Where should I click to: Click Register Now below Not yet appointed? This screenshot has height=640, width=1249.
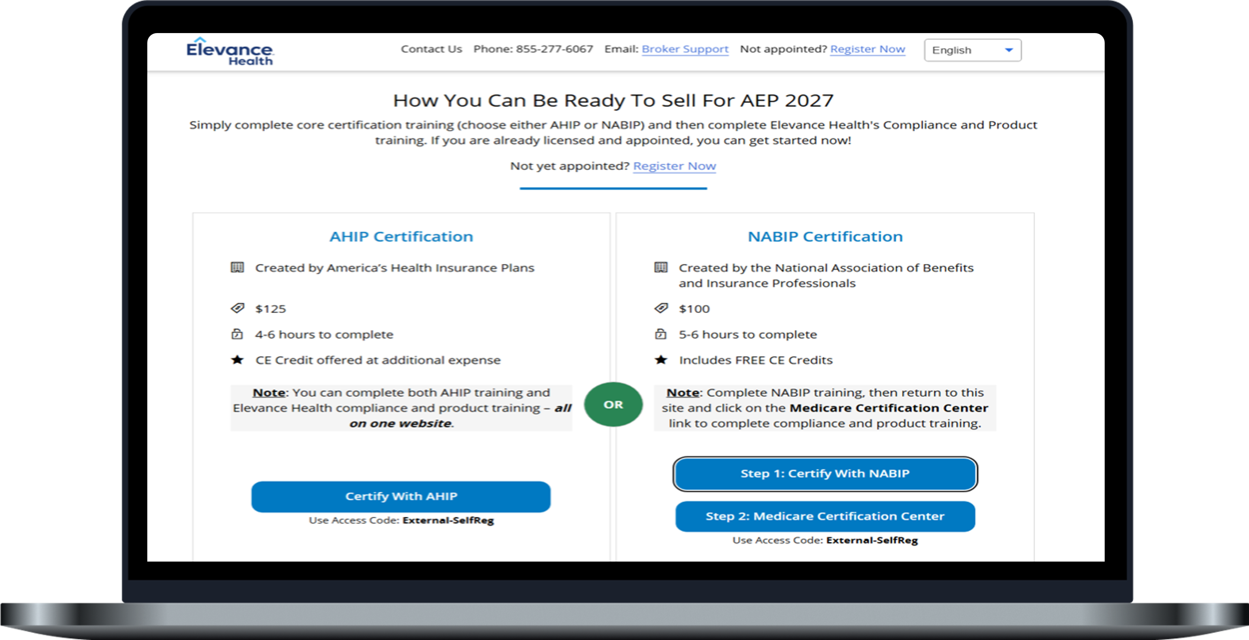(x=674, y=166)
